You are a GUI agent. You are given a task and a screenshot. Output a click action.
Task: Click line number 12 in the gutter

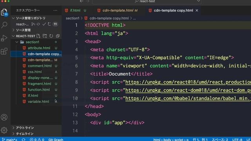point(75,114)
